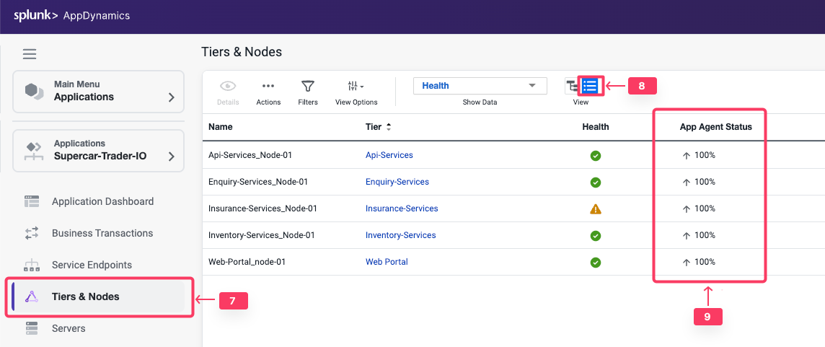Open the Servers sidebar item

point(69,328)
